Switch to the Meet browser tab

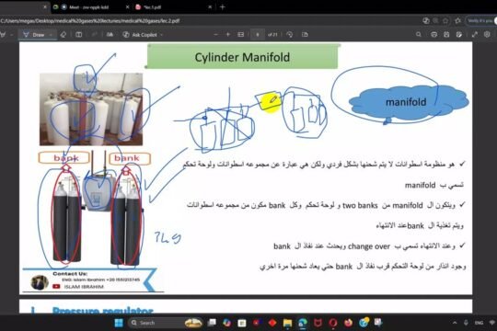tap(88, 7)
